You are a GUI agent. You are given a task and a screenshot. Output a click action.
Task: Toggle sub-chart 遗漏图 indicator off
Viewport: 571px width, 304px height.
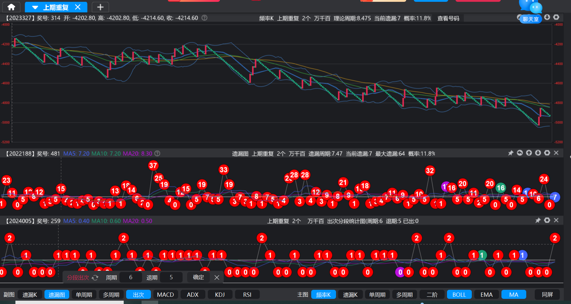57,295
